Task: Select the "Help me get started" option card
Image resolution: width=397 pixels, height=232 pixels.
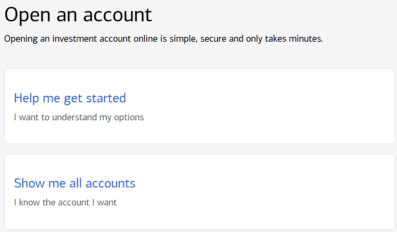Action: [198, 106]
